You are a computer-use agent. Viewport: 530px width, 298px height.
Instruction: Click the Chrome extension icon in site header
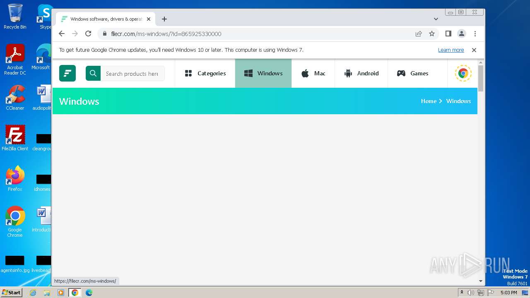(x=463, y=73)
